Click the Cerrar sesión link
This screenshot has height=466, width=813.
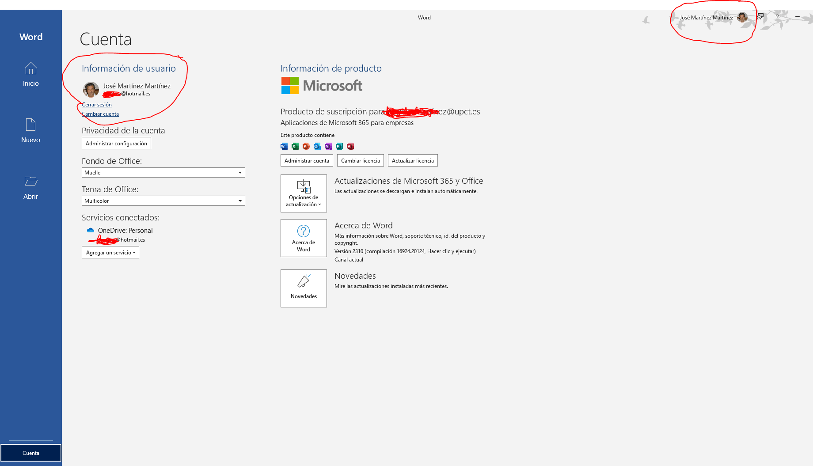[97, 105]
